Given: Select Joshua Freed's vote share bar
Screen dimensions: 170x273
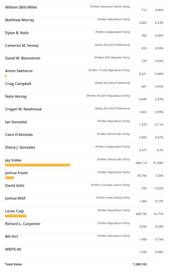Looking at the screenshot, I should 10,178.
